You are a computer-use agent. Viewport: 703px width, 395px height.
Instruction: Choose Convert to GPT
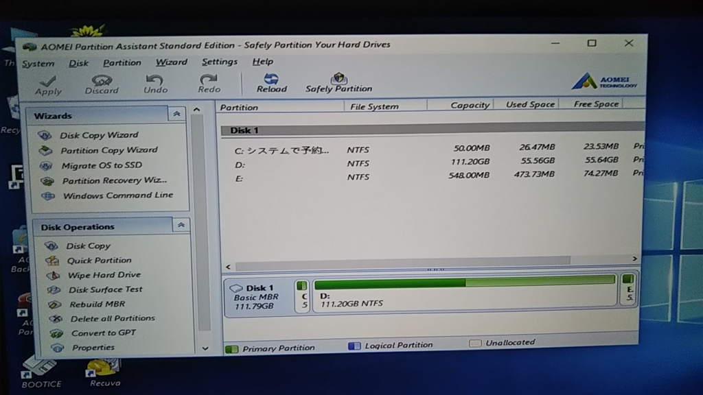pos(104,333)
